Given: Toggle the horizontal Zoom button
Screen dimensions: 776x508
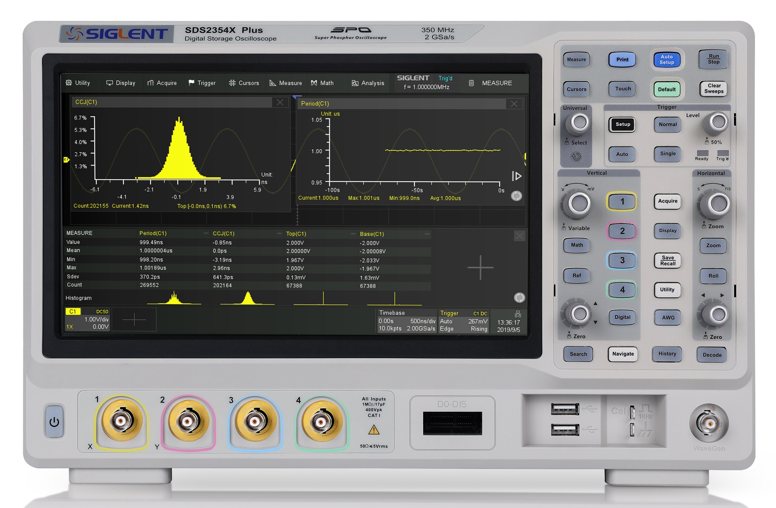Looking at the screenshot, I should coord(713,246).
